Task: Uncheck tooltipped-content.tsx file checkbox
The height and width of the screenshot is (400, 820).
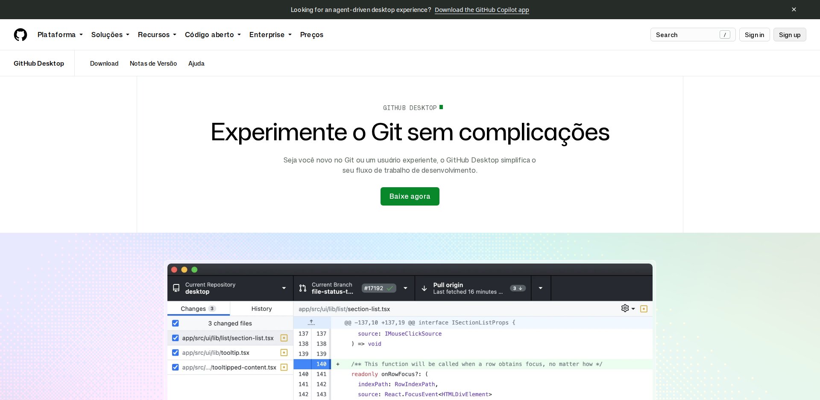Action: click(176, 367)
